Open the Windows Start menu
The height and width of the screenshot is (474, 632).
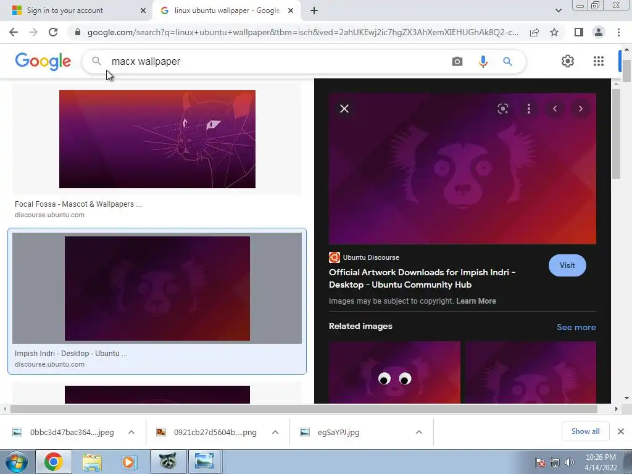pos(16,462)
